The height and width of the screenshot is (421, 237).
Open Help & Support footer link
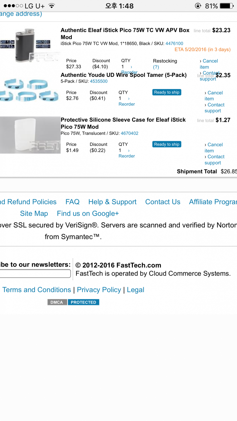112,202
